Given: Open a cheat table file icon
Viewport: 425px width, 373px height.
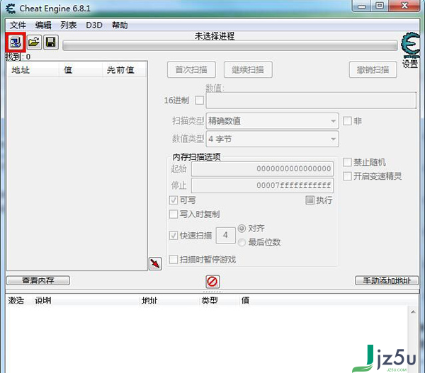Looking at the screenshot, I should (34, 42).
